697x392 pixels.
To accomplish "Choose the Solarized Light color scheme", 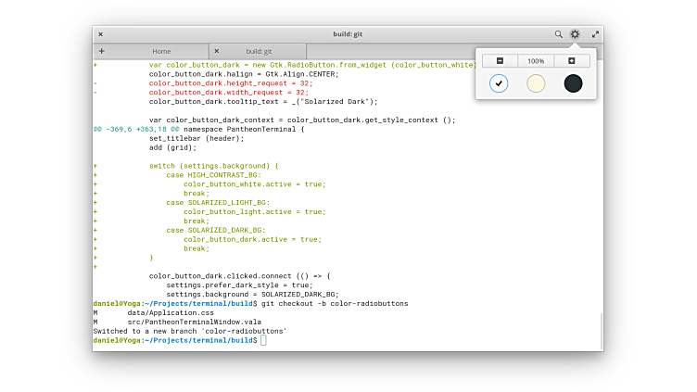I will [x=536, y=83].
